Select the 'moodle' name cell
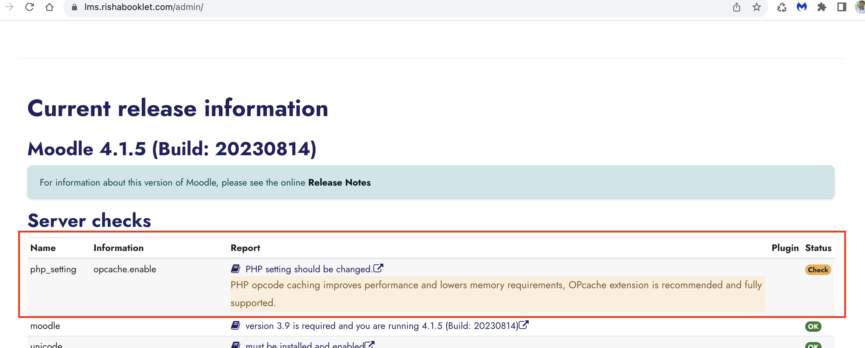 45,326
